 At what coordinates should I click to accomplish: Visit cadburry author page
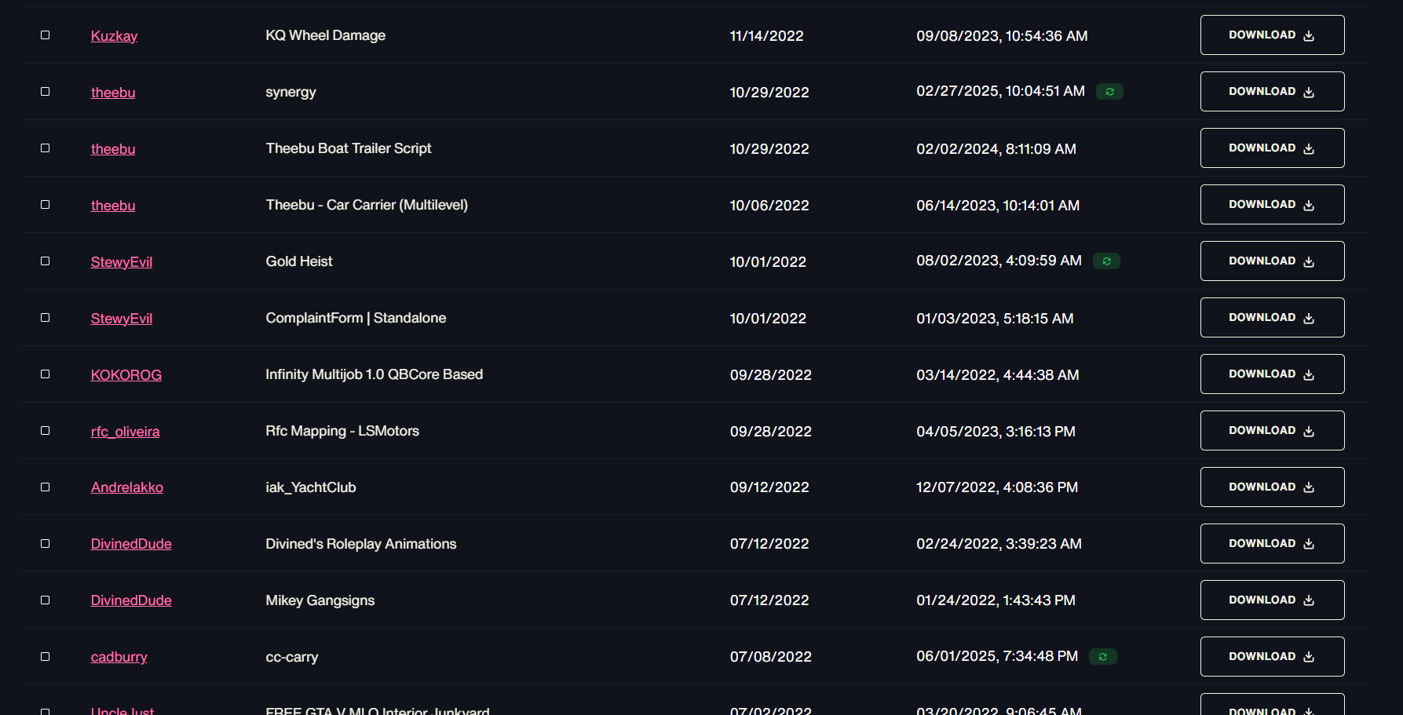[119, 657]
